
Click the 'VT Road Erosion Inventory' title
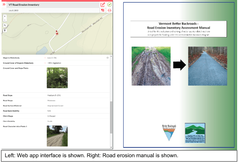click(24, 5)
